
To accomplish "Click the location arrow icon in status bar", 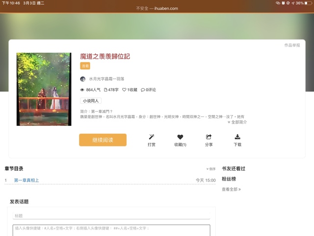I will (293, 3).
